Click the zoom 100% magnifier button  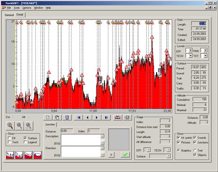point(29,126)
